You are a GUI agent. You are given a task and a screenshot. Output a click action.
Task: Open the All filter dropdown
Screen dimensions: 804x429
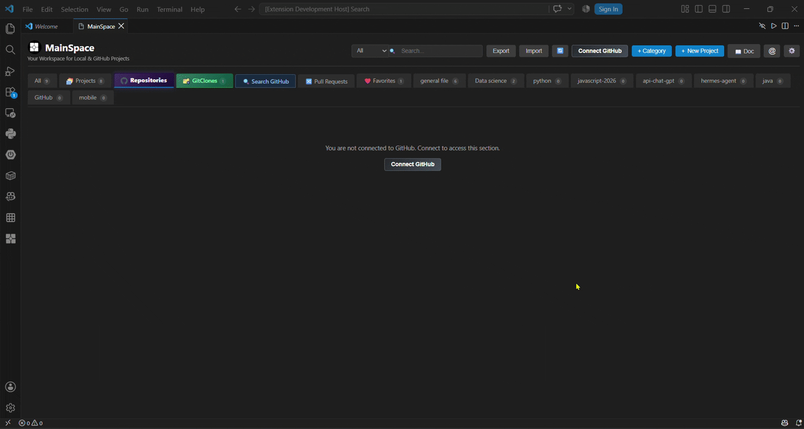pyautogui.click(x=370, y=51)
